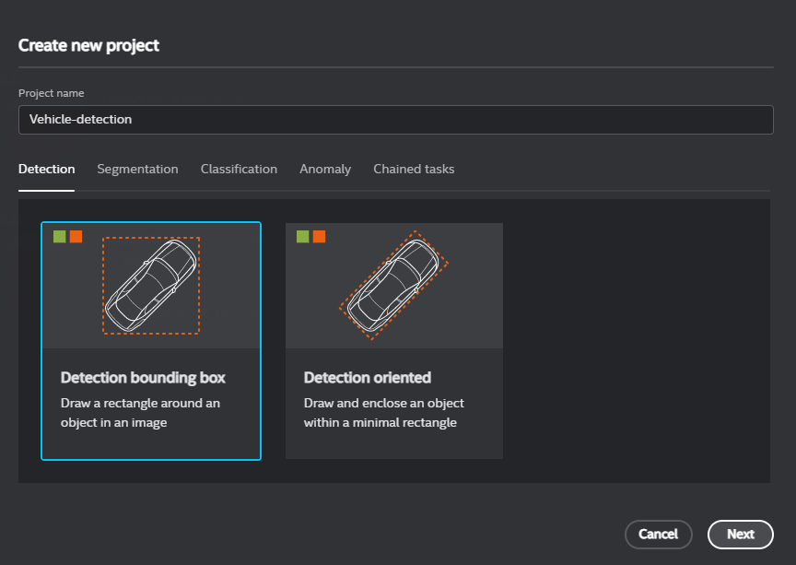Click the green label square on Detection bounding box
Screen dimensions: 796x565
pyautogui.click(x=59, y=236)
